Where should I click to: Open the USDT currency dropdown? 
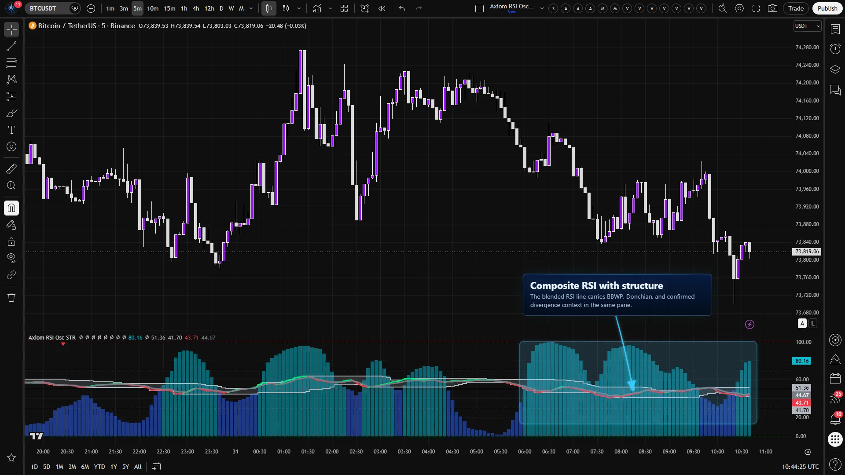807,26
